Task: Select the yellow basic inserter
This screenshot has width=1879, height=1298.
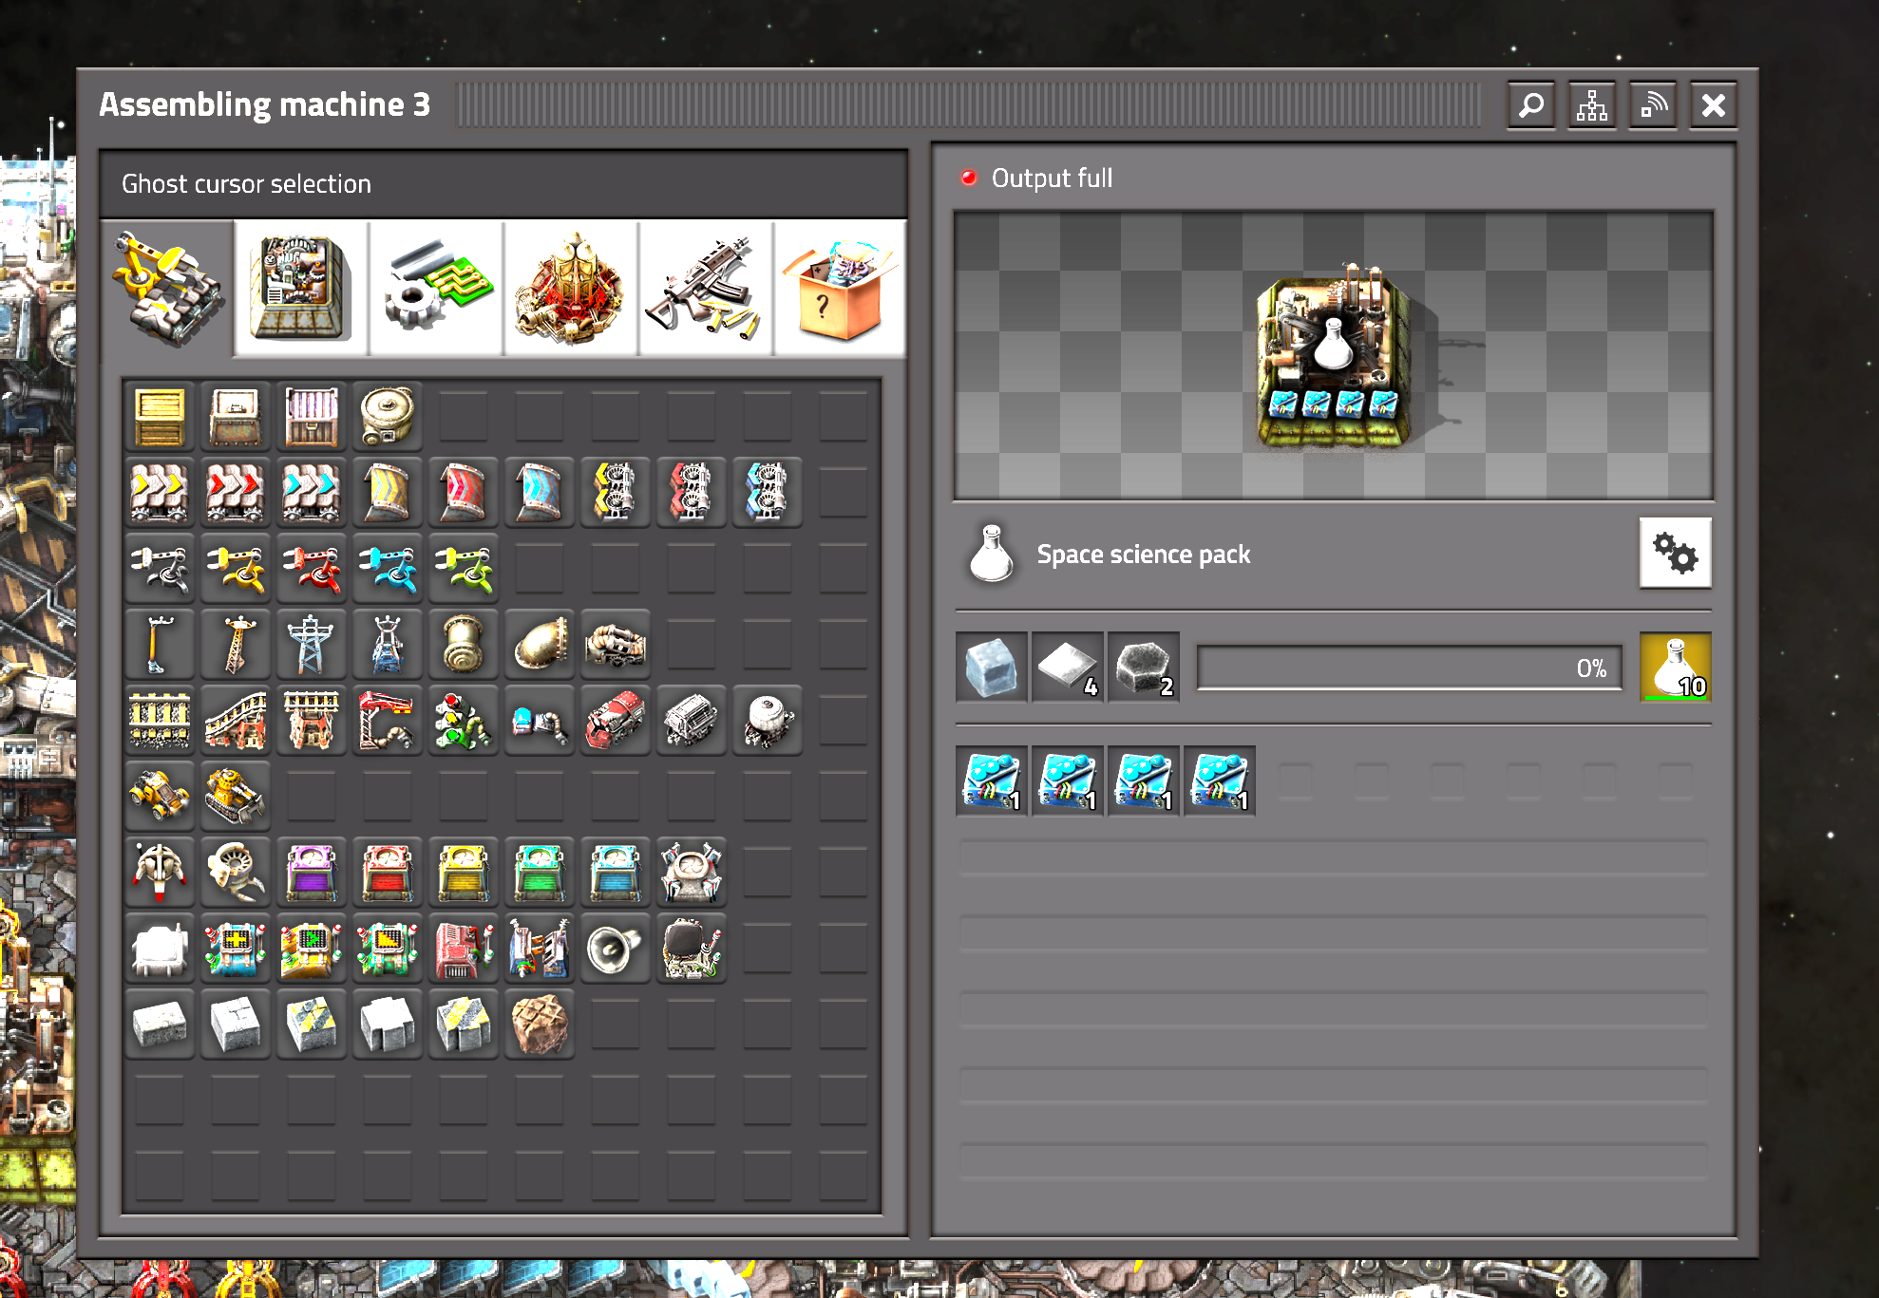Action: click(x=236, y=568)
